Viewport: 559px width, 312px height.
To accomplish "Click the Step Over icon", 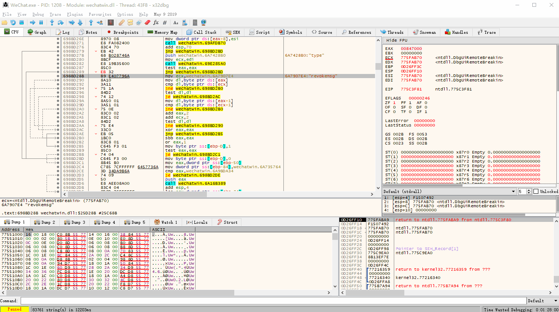I will click(x=61, y=23).
